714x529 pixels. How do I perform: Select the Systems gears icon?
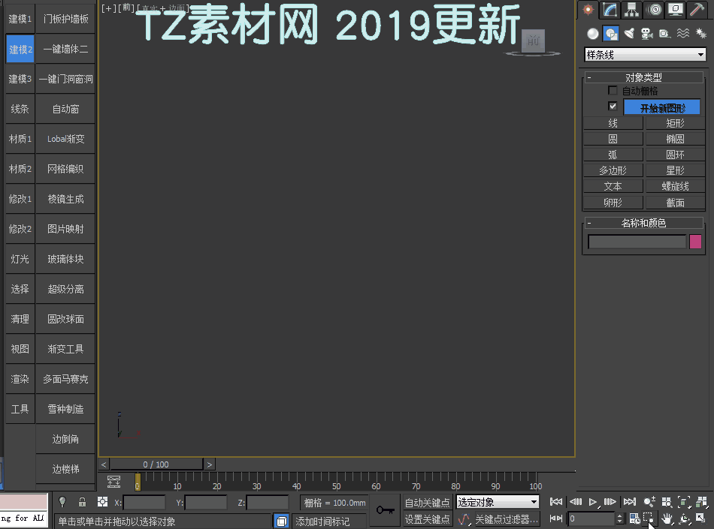pyautogui.click(x=700, y=34)
